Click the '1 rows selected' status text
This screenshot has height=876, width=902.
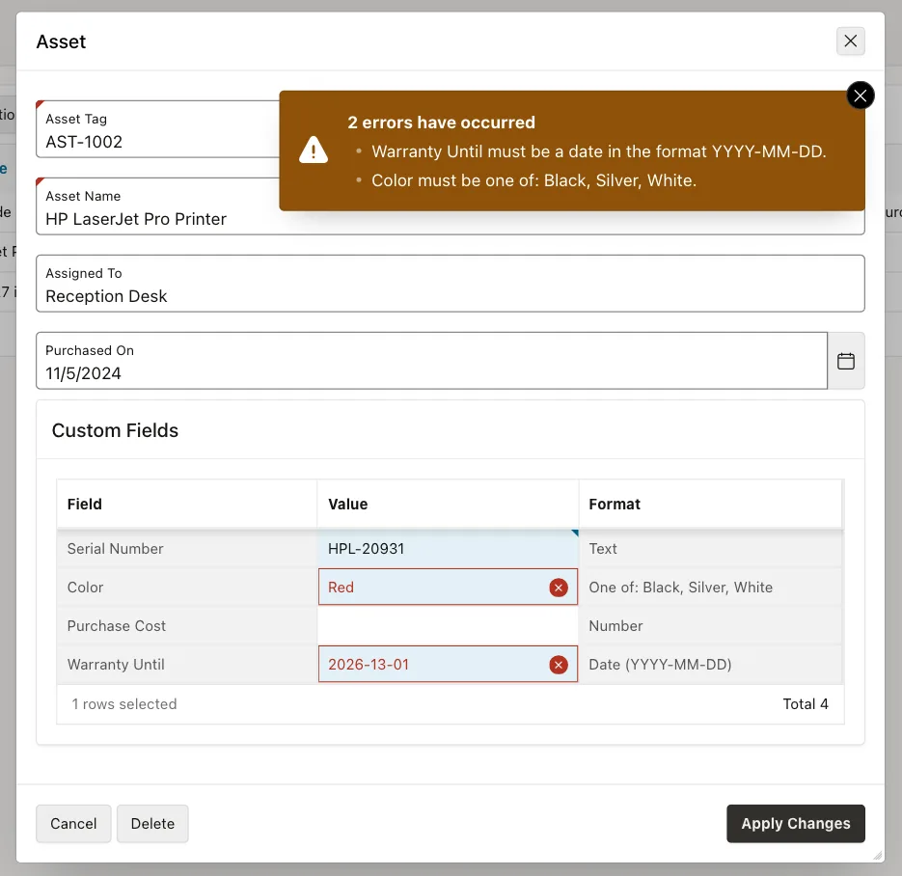[123, 704]
